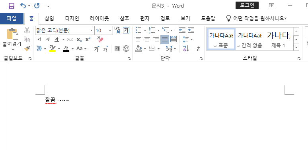Switch to the 레이아웃 tab
308x150 pixels.
[x=99, y=18]
